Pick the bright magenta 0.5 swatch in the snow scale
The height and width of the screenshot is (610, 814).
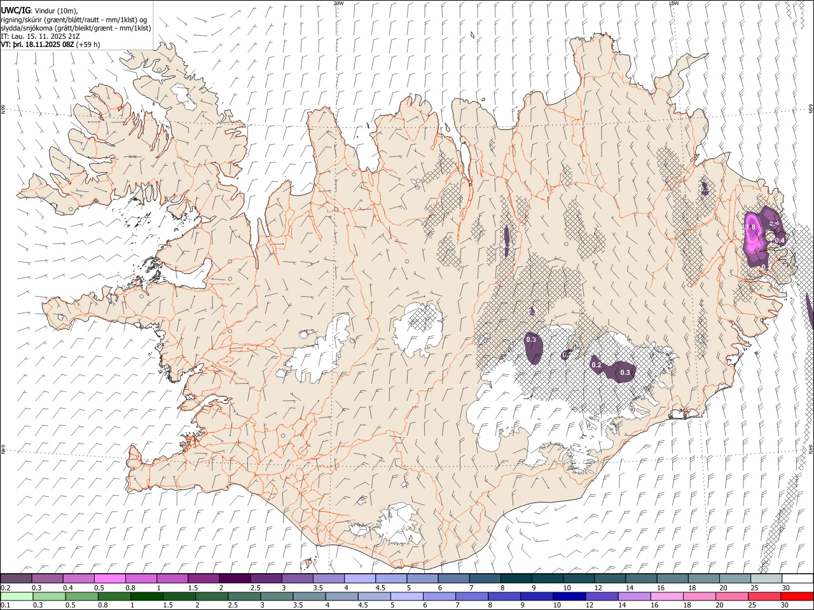(x=109, y=578)
